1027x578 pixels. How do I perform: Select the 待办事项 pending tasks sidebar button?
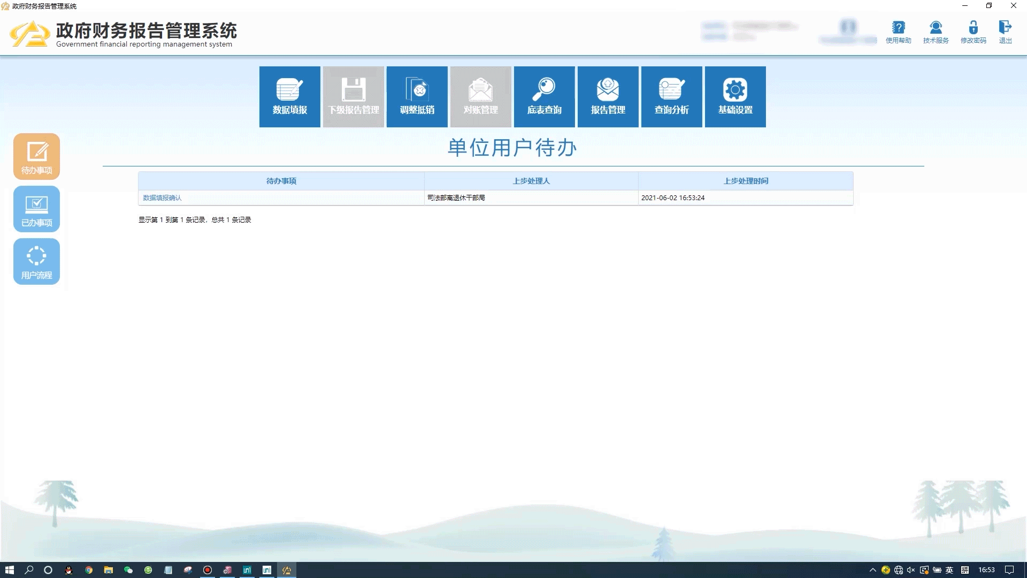(36, 156)
